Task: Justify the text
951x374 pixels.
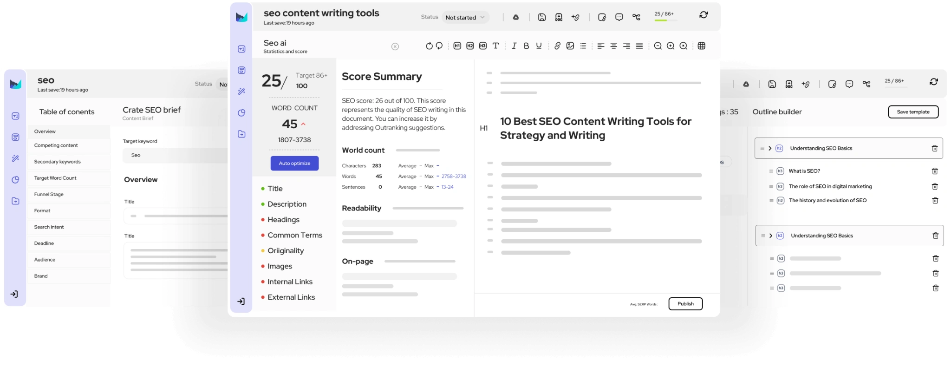Action: (639, 46)
